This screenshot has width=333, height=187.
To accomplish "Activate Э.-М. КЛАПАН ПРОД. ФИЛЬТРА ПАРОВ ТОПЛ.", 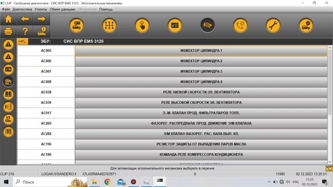I will point(201,113).
